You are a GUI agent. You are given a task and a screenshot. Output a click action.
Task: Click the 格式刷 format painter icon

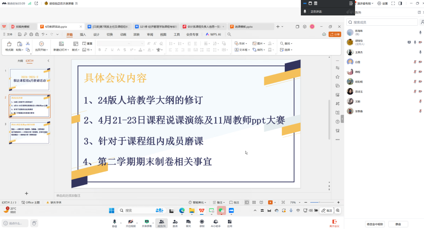[x=9, y=44]
